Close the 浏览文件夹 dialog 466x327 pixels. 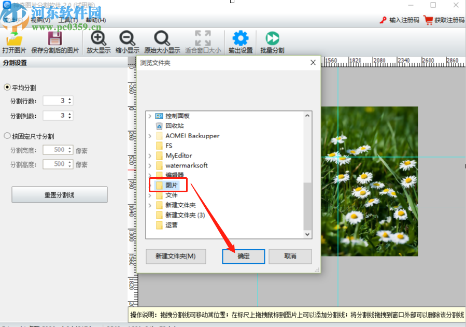click(313, 63)
